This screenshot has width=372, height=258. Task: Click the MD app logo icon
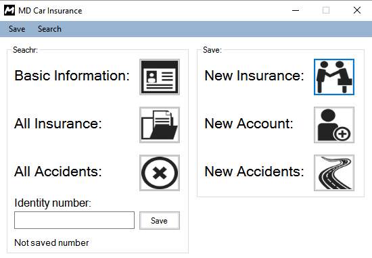pyautogui.click(x=9, y=10)
